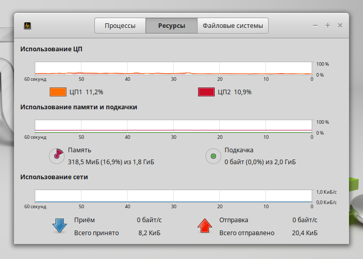Click the System Monitor app icon in titlebar
Image resolution: width=363 pixels, height=259 pixels.
click(x=27, y=25)
